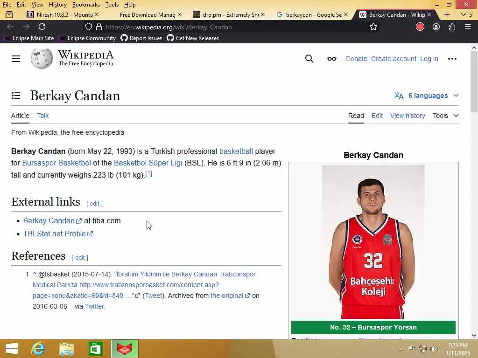Image resolution: width=478 pixels, height=358 pixels.
Task: Open the Get New Releases bookmark
Action: coord(193,38)
